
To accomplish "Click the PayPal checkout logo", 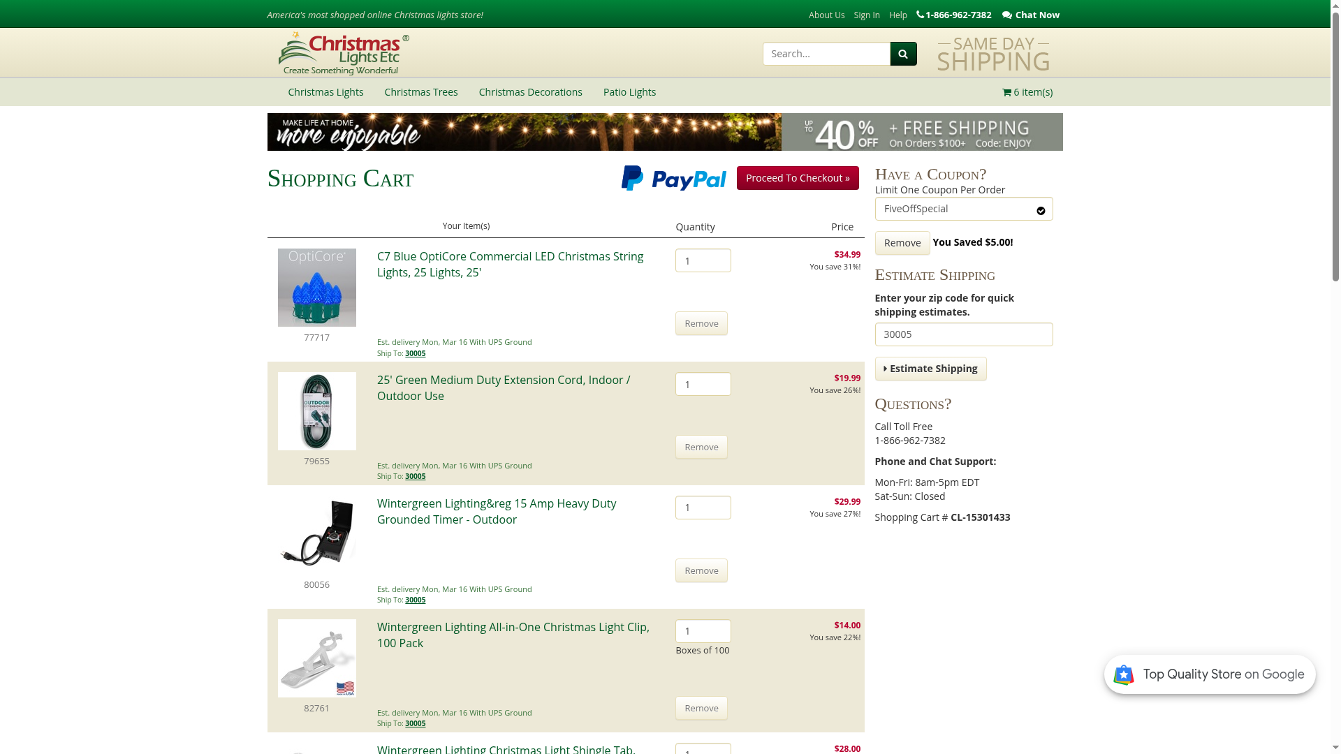I will click(673, 178).
